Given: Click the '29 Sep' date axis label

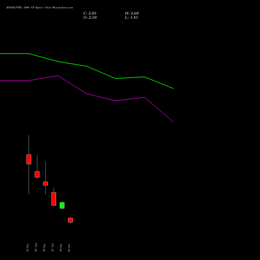Looking at the screenshot, I should tap(61, 248).
